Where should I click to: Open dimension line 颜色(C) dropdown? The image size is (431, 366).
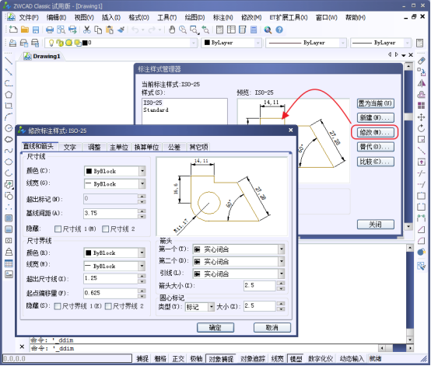[x=142, y=171]
